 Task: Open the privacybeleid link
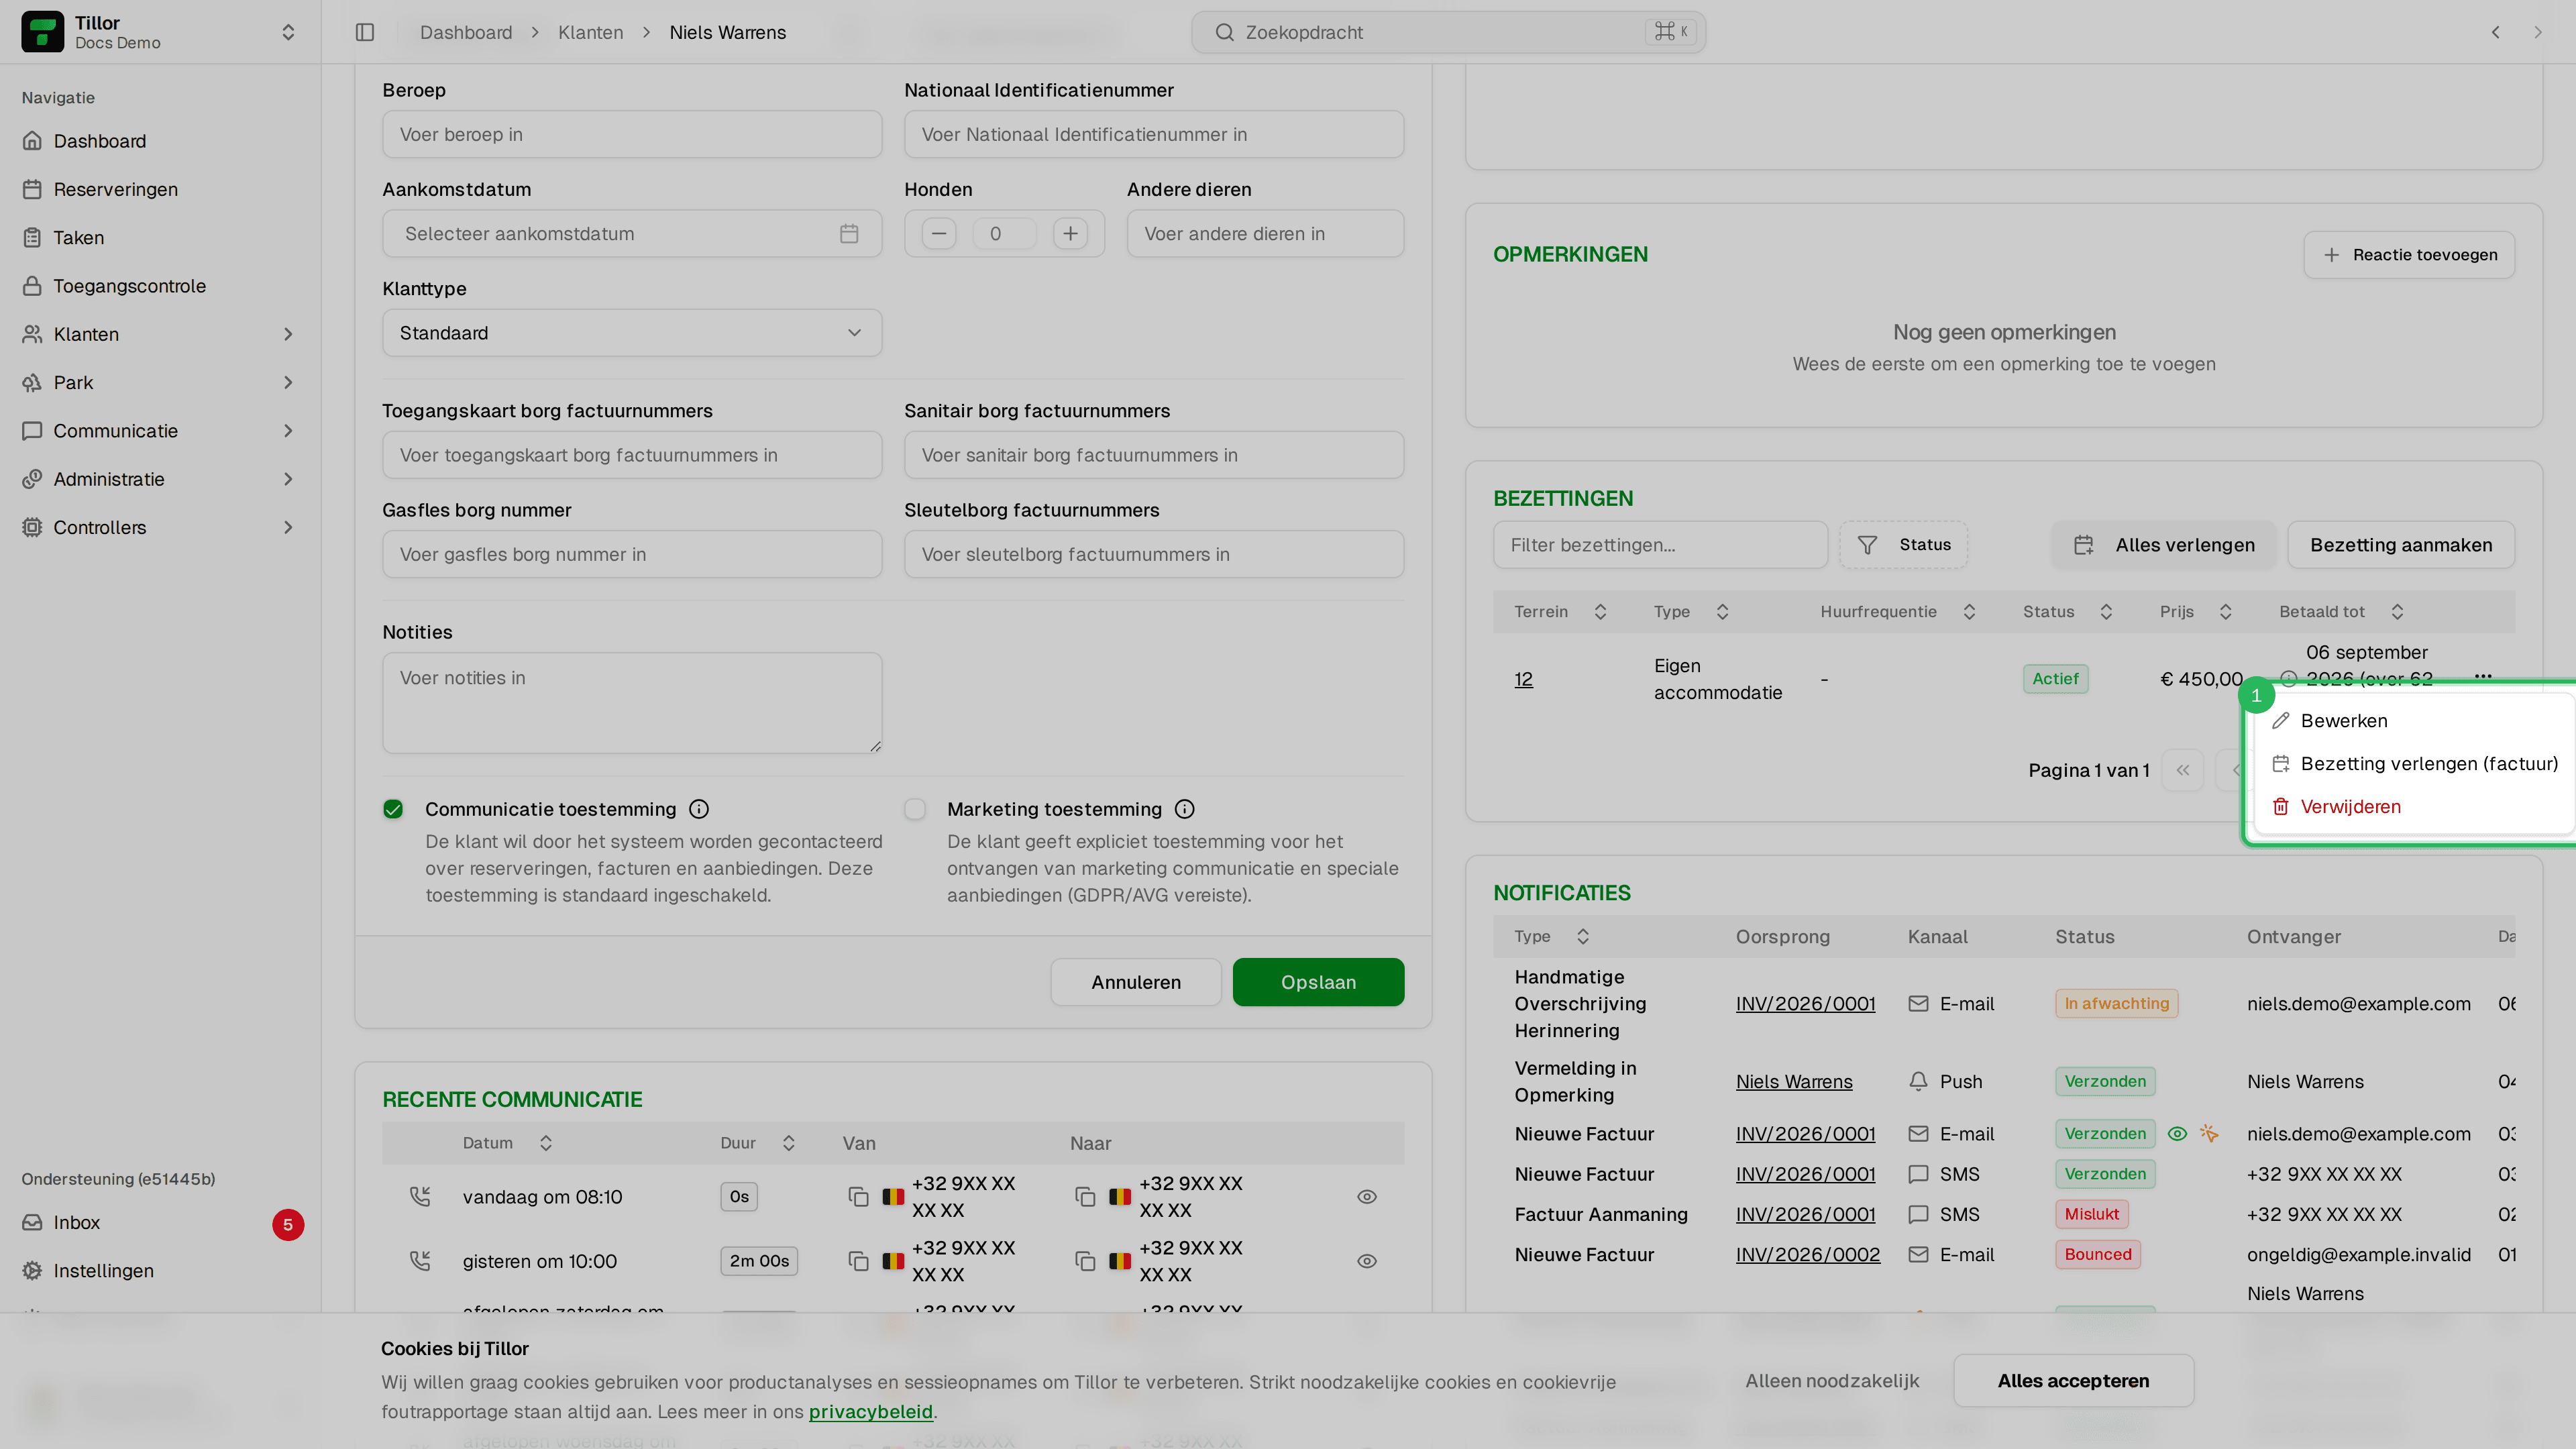point(870,1412)
